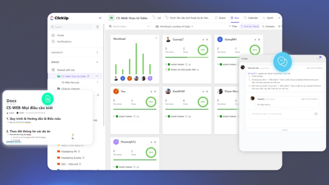Switch to the Board view tab
Image resolution: width=329 pixels, height=185 pixels.
[x=220, y=18]
